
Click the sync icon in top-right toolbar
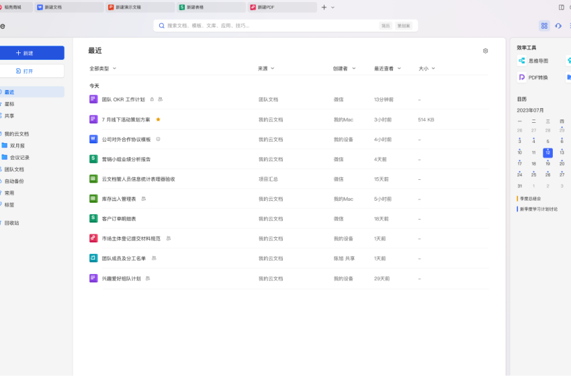click(x=558, y=26)
